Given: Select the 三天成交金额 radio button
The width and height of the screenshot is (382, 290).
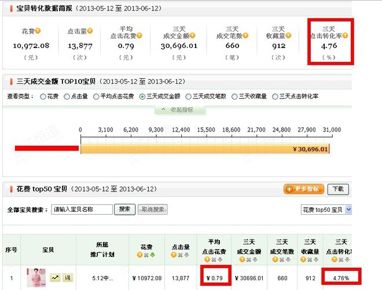Looking at the screenshot, I should (142, 97).
